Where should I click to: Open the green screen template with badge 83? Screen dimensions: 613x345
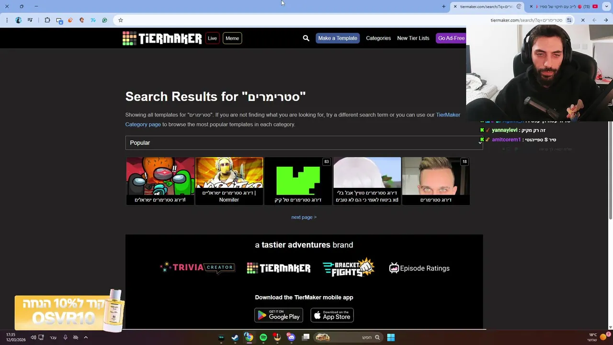coord(298,181)
